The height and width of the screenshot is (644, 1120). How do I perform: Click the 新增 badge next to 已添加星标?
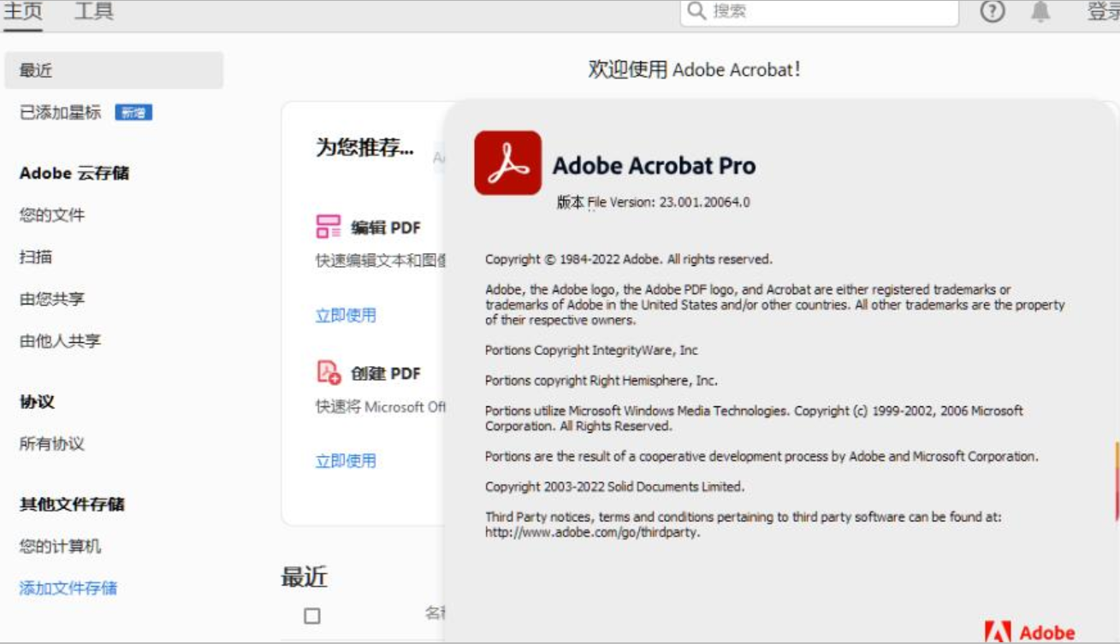click(133, 112)
